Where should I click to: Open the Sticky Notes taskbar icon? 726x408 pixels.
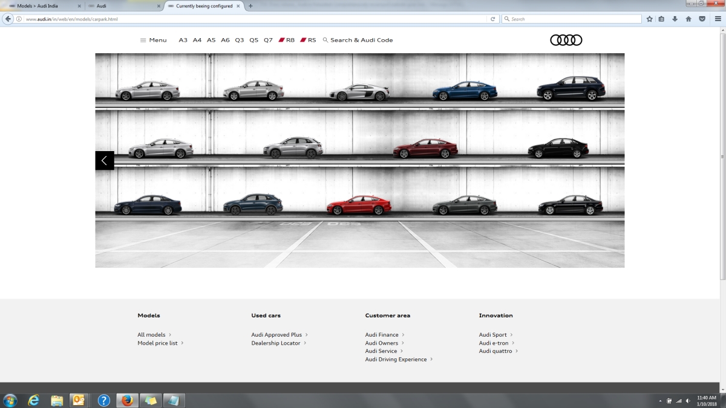[150, 400]
